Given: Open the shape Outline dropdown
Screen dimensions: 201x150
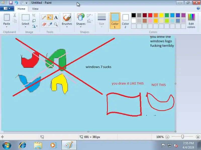Looking at the screenshot, I should [90, 15].
